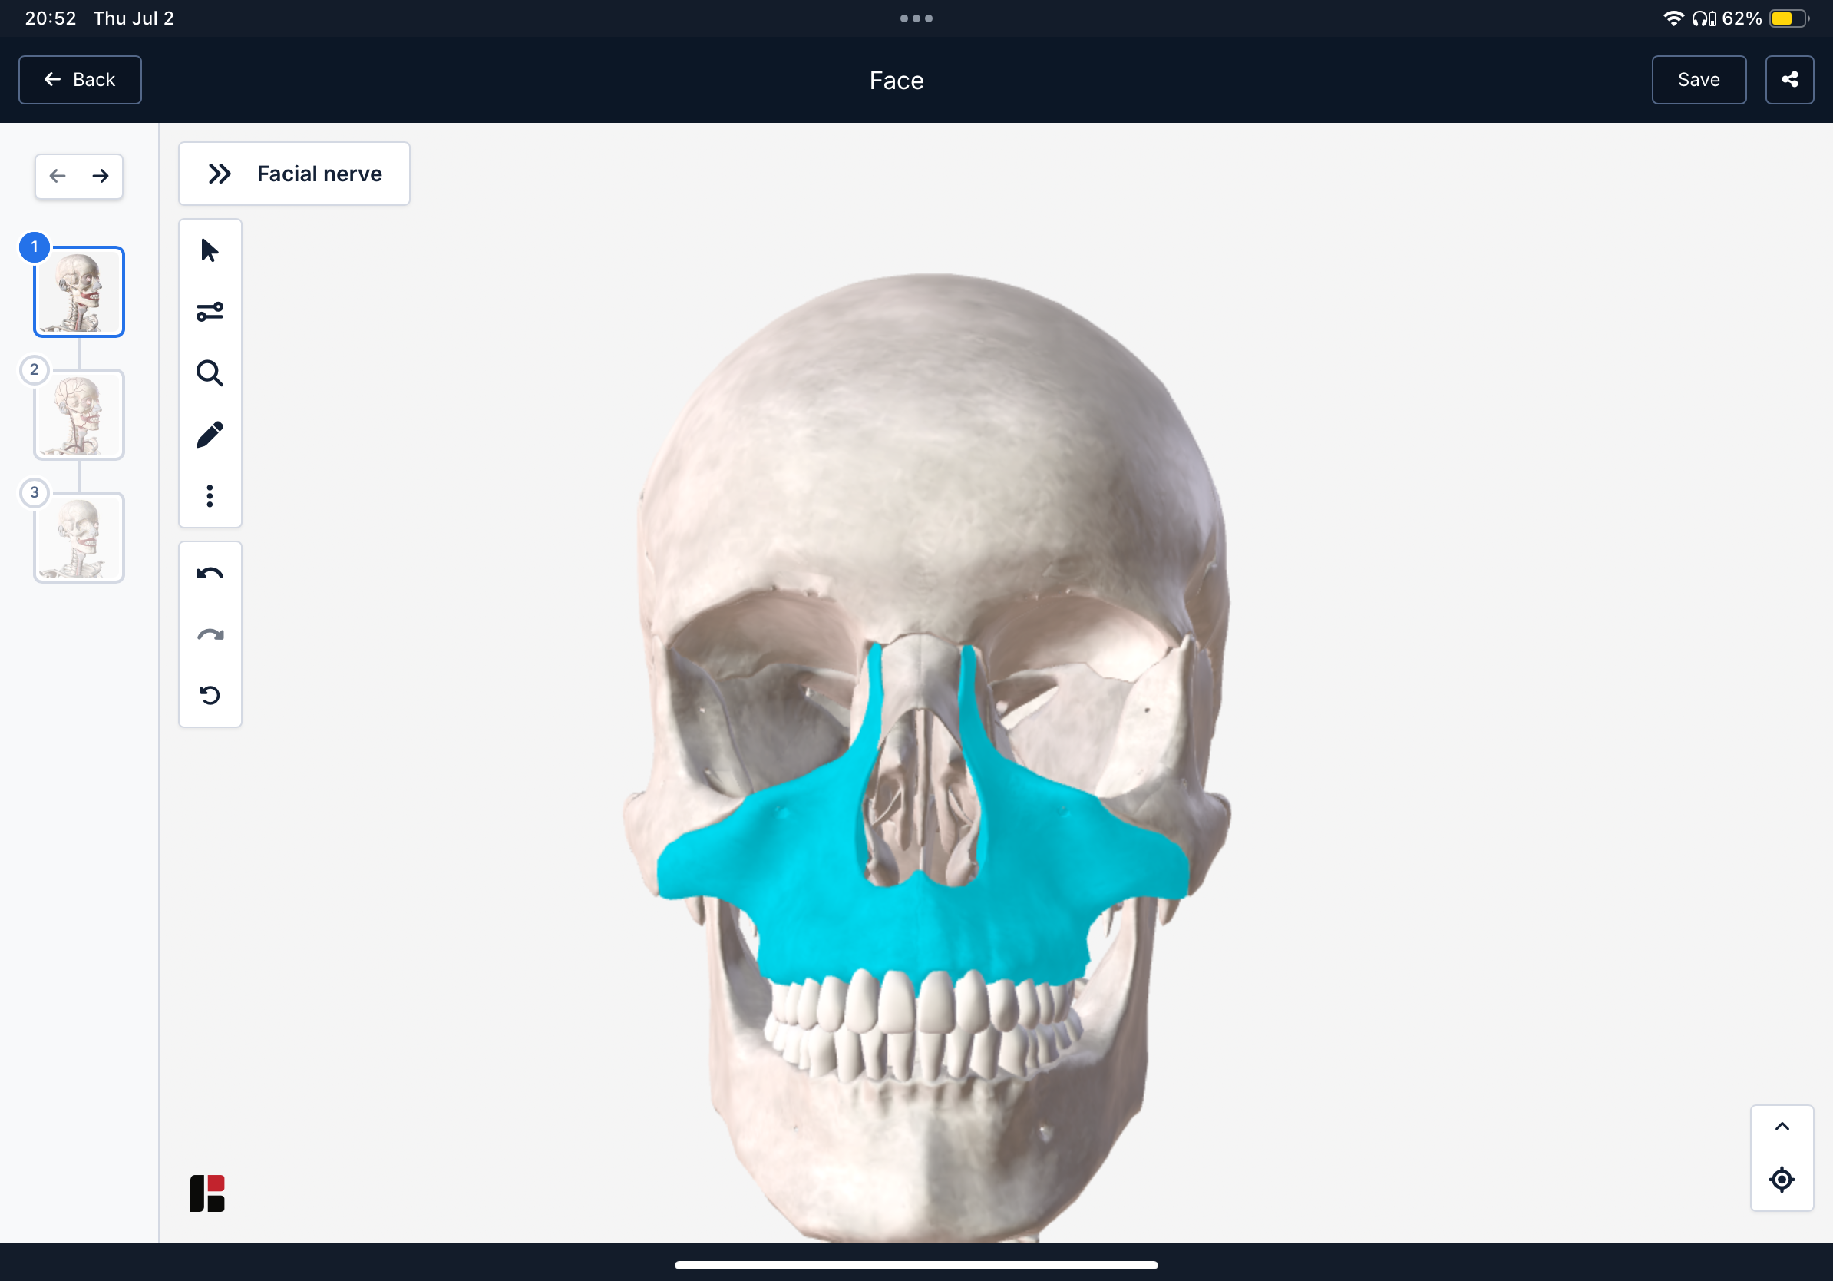Screen dimensions: 1833x1281
Task: Save the current Face scene
Action: [1698, 80]
